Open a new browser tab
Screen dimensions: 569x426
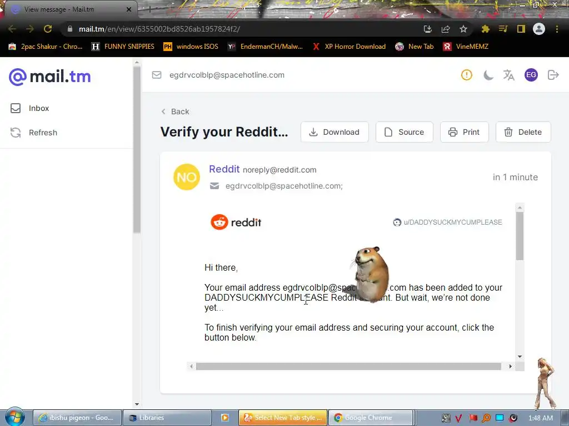(x=149, y=9)
